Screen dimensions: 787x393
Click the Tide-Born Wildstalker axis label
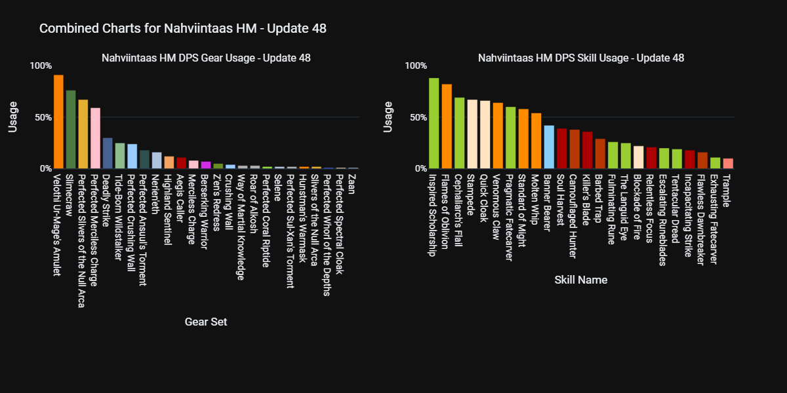120,217
